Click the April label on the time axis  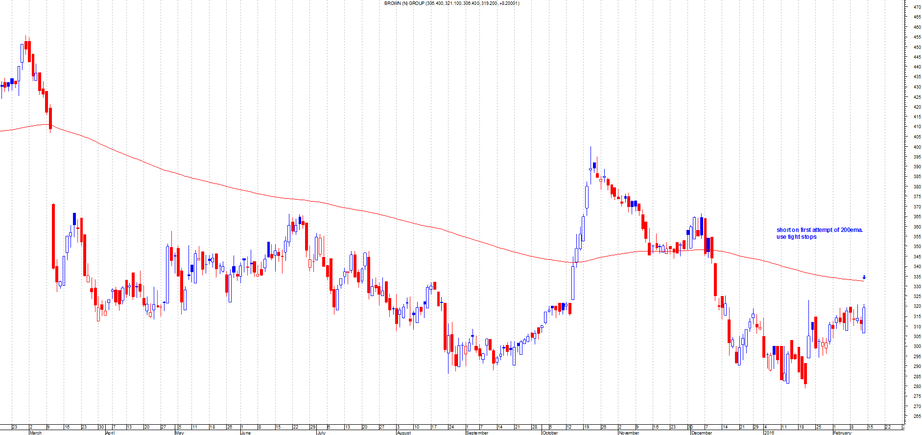pos(110,433)
